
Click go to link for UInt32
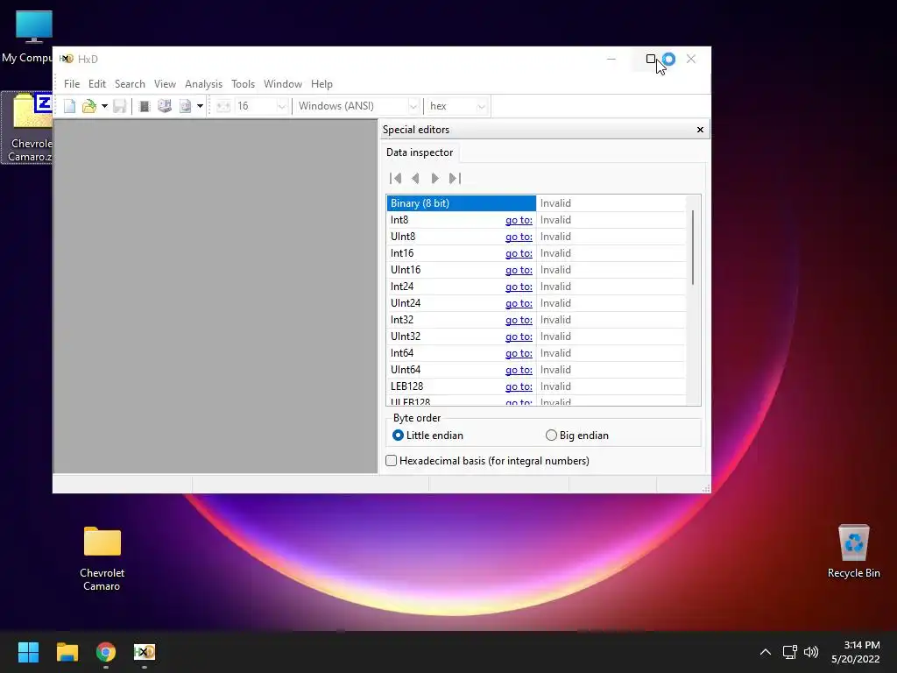(519, 336)
